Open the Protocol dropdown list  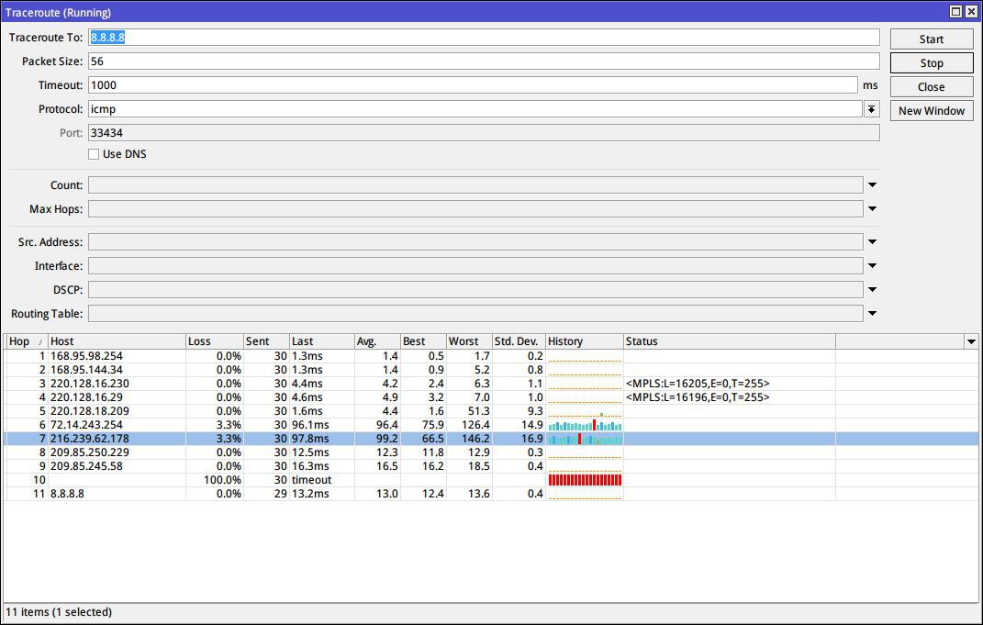coord(871,109)
